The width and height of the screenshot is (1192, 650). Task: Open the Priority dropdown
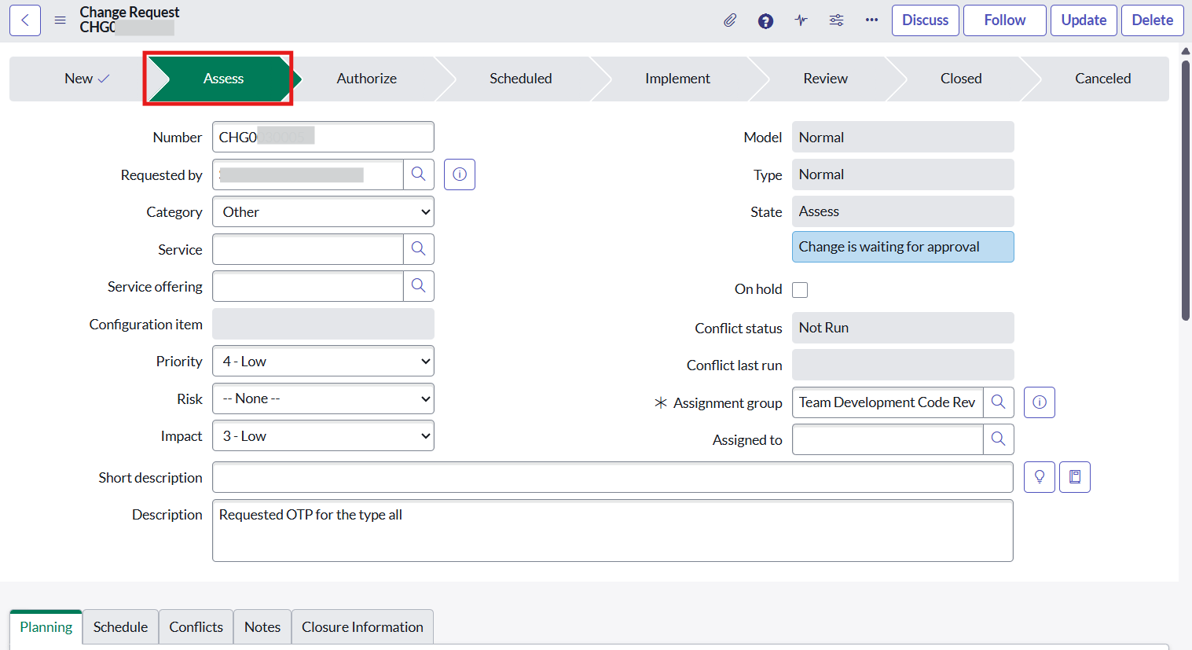pos(323,362)
